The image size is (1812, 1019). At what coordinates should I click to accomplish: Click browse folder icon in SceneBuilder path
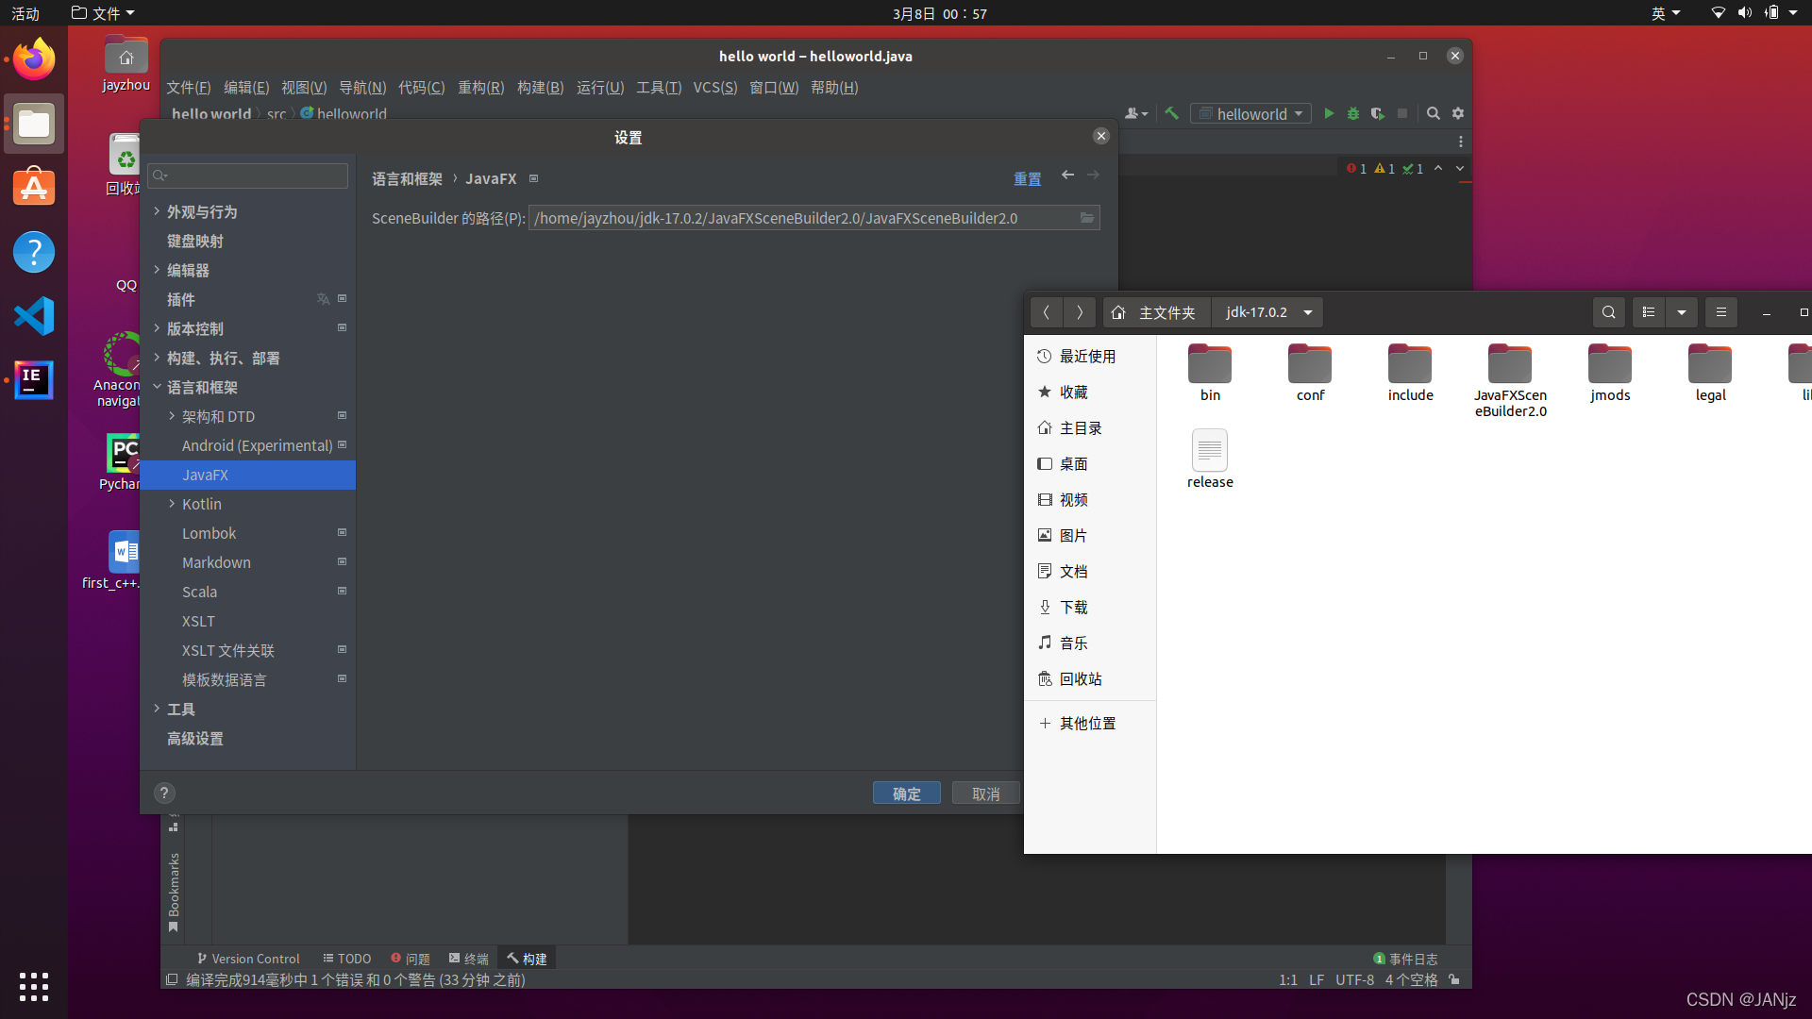1087,218
